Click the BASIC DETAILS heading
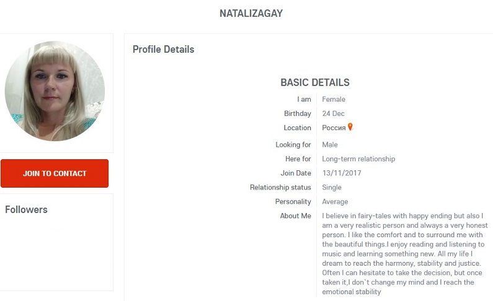Screen dimensions: 493x301 [x=315, y=82]
